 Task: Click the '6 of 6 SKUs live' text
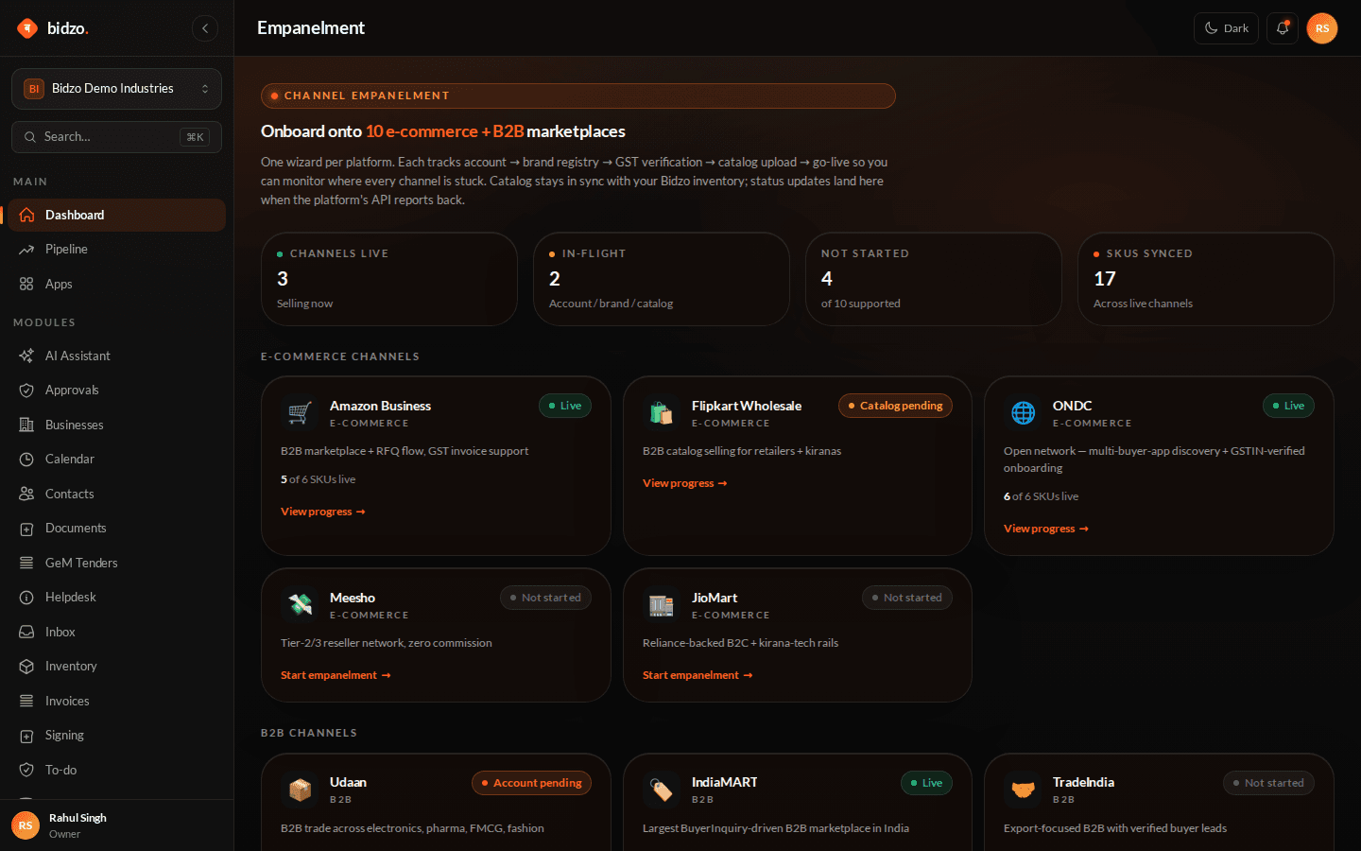1041,496
